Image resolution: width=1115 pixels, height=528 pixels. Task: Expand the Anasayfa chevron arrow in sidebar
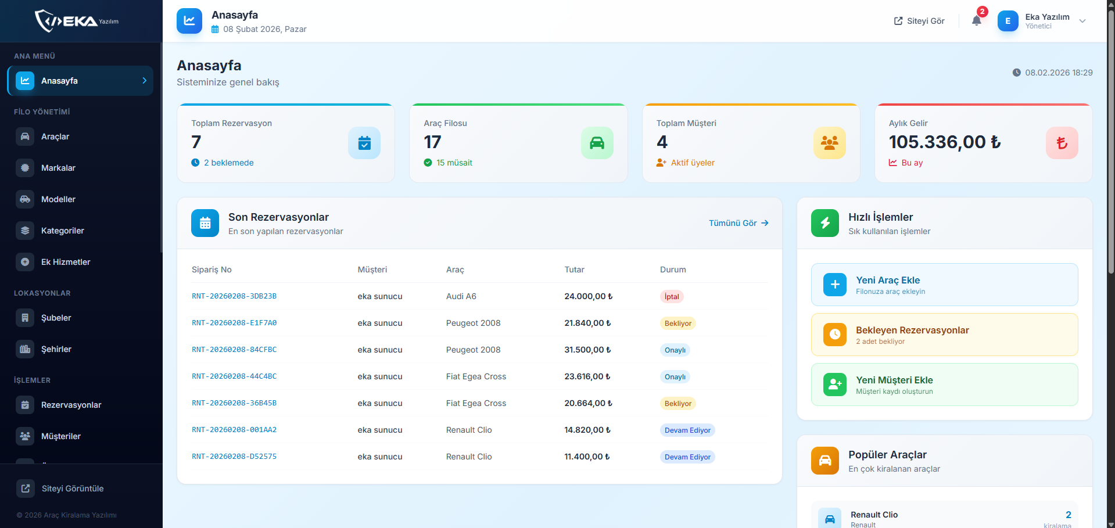click(x=145, y=81)
